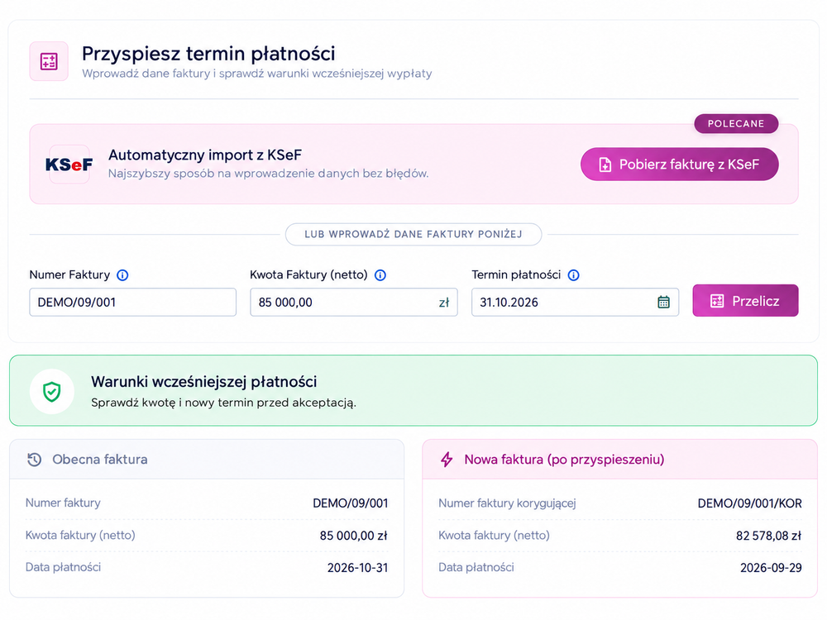Click the date 2026-09-29
The image size is (827, 620).
coord(771,568)
